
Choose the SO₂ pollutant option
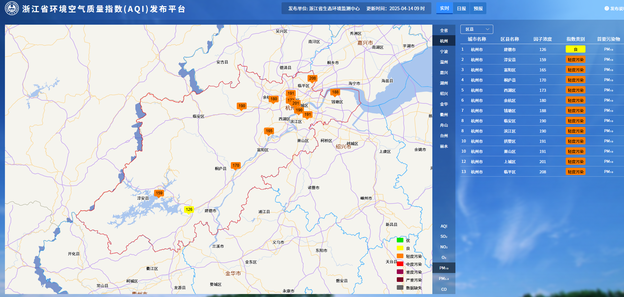(x=444, y=236)
